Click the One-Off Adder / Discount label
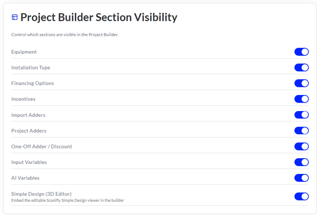317x215 pixels. coord(42,146)
